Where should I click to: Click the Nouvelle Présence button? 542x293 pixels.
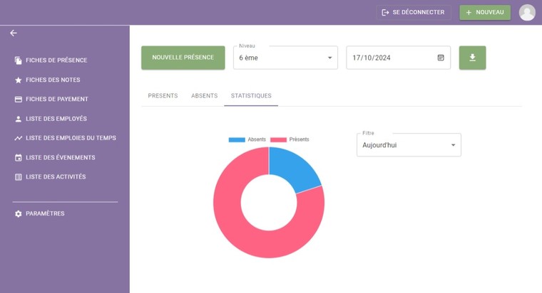tap(183, 58)
